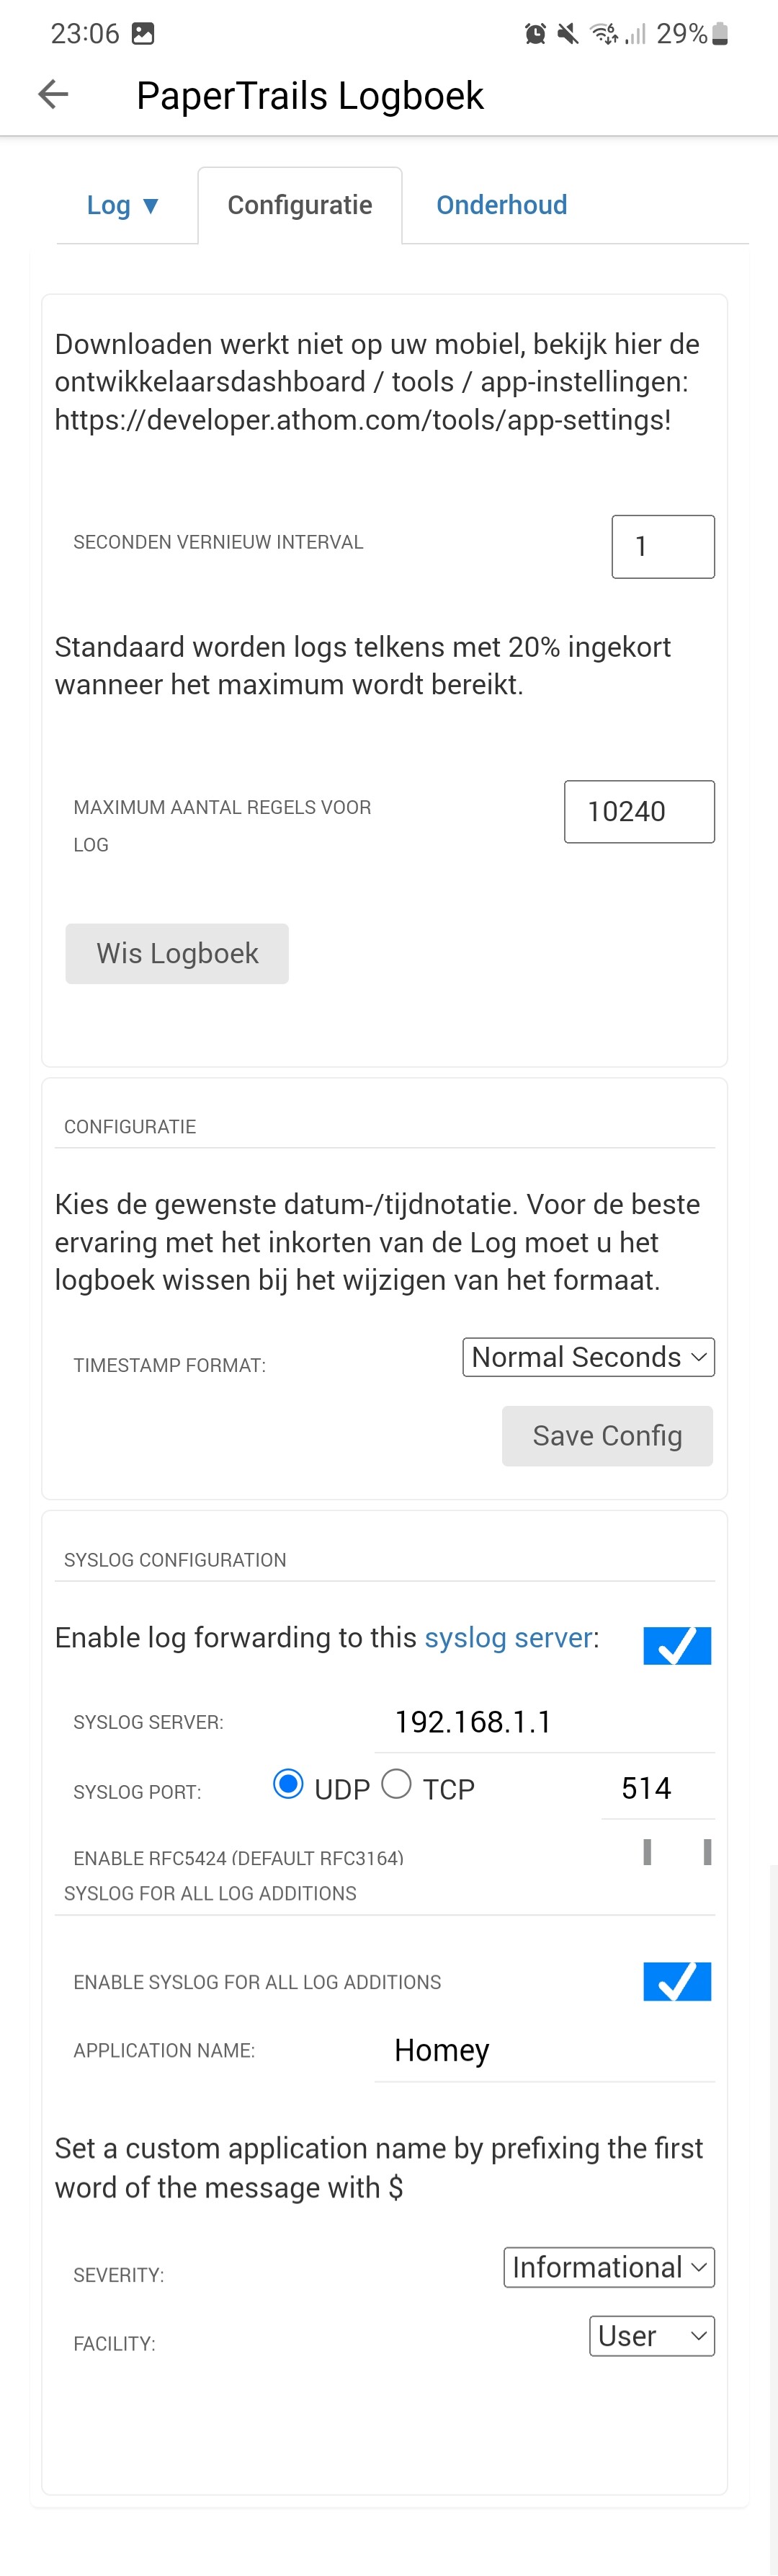
Task: Disable log forwarding to syslog server checkbox
Action: [x=676, y=1645]
